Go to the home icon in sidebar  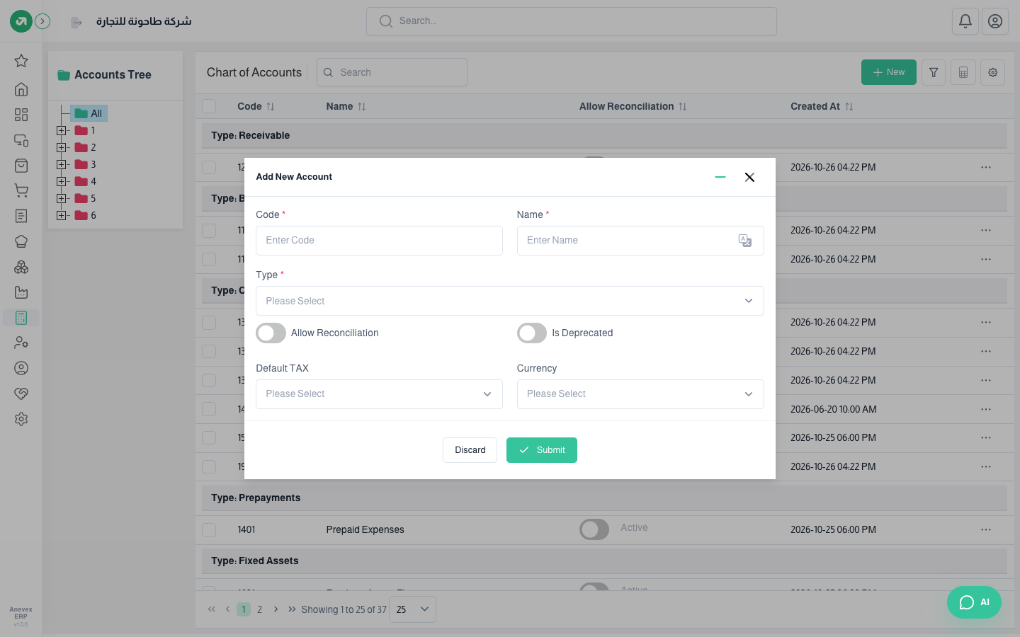[21, 89]
